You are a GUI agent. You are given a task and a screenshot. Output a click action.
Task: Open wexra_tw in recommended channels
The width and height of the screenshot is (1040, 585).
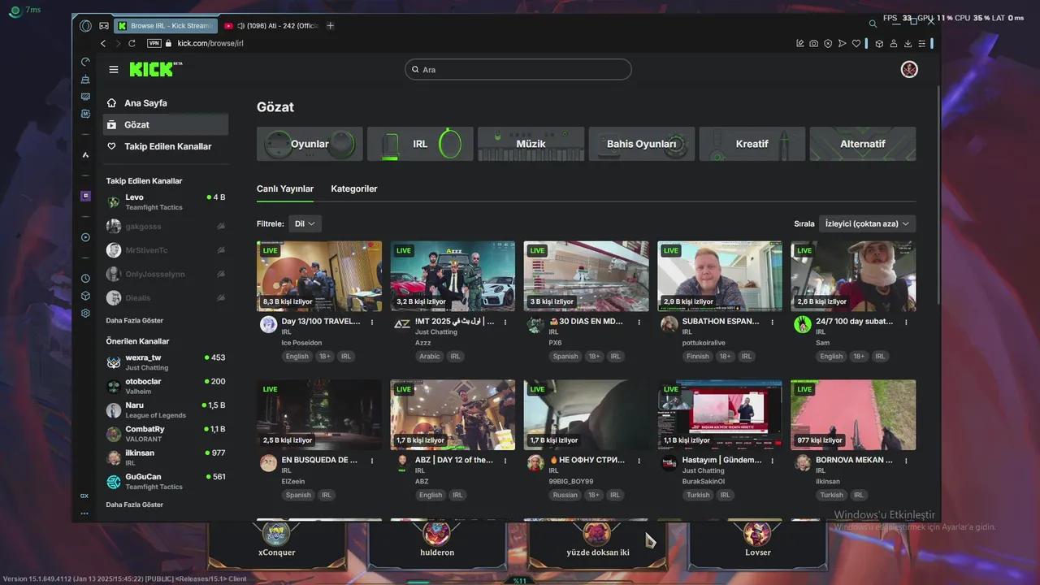point(166,362)
